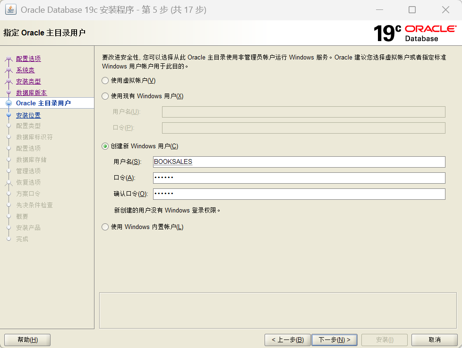Jump to 安装位置 step link
This screenshot has height=348, width=462.
pos(28,115)
